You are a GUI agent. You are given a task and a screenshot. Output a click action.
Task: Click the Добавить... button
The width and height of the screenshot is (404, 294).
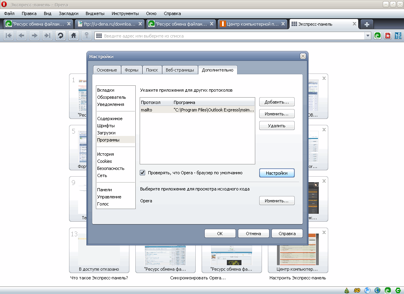pyautogui.click(x=277, y=102)
